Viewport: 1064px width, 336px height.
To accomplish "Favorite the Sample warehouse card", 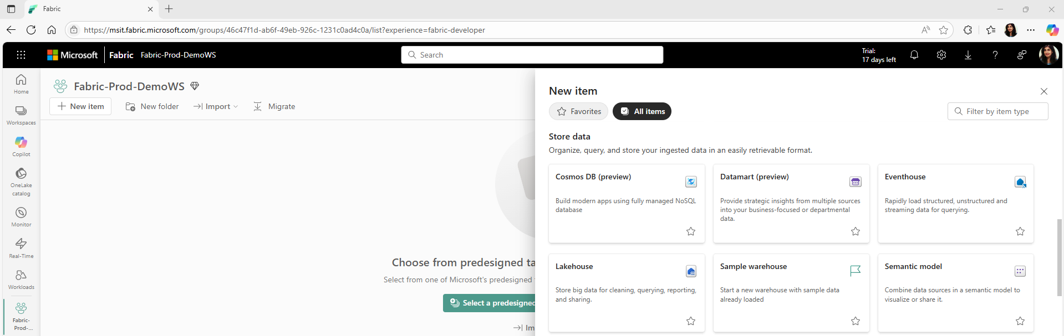I will pyautogui.click(x=856, y=321).
